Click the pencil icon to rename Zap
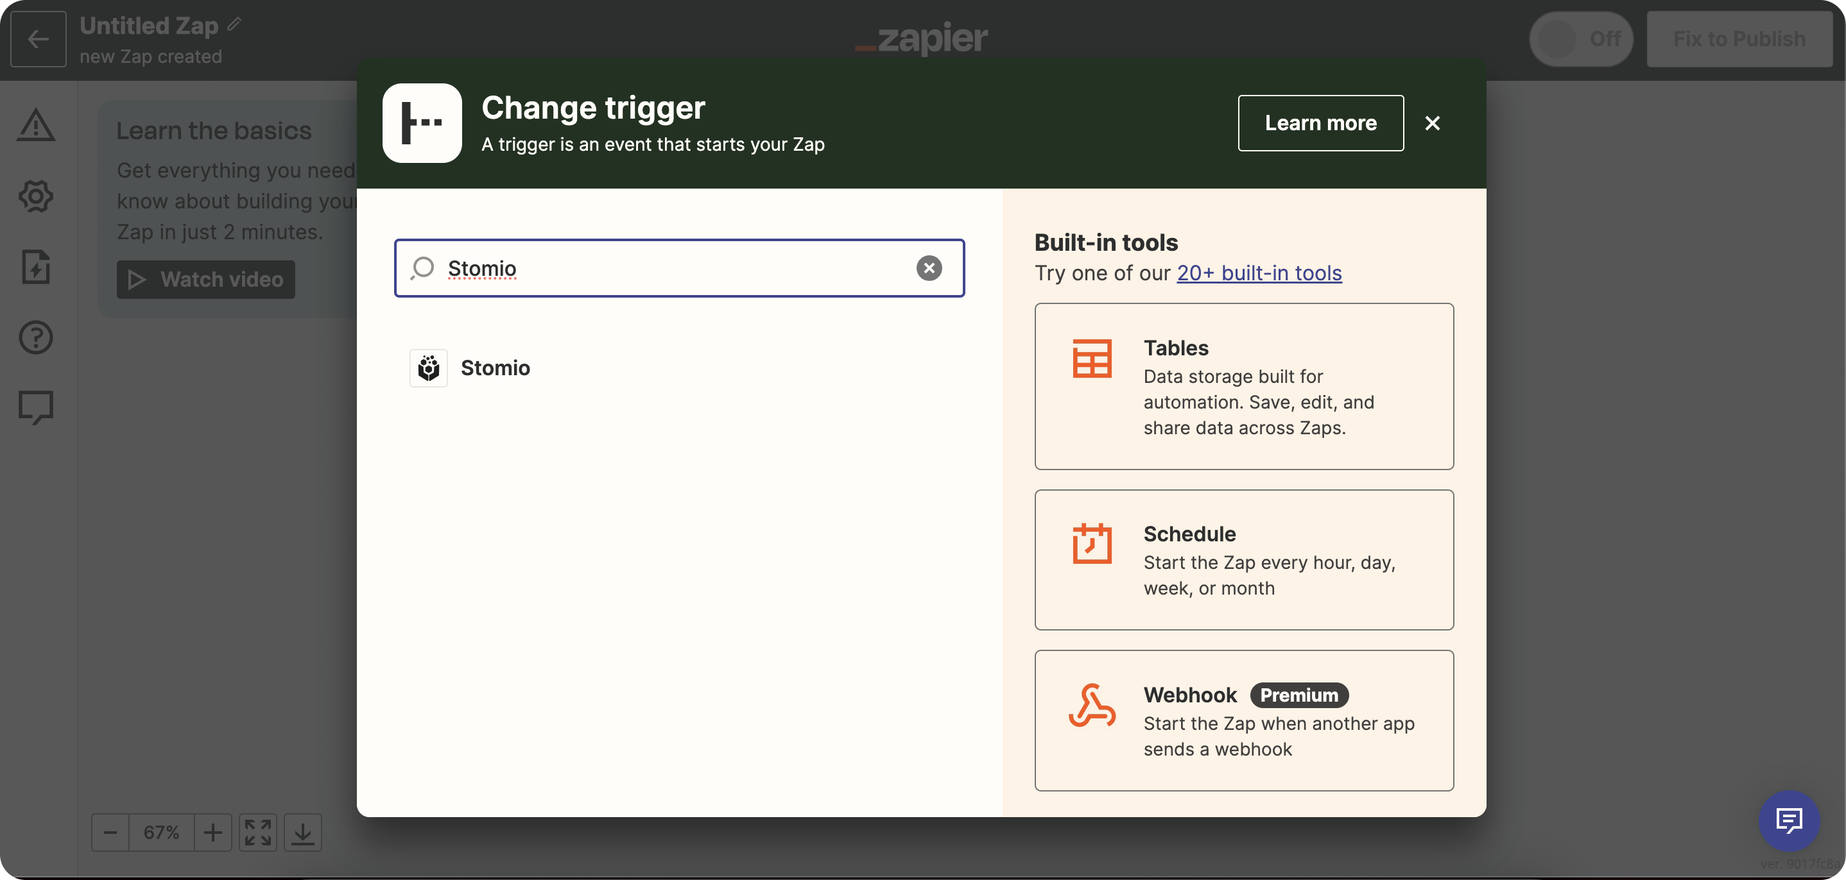 click(234, 25)
